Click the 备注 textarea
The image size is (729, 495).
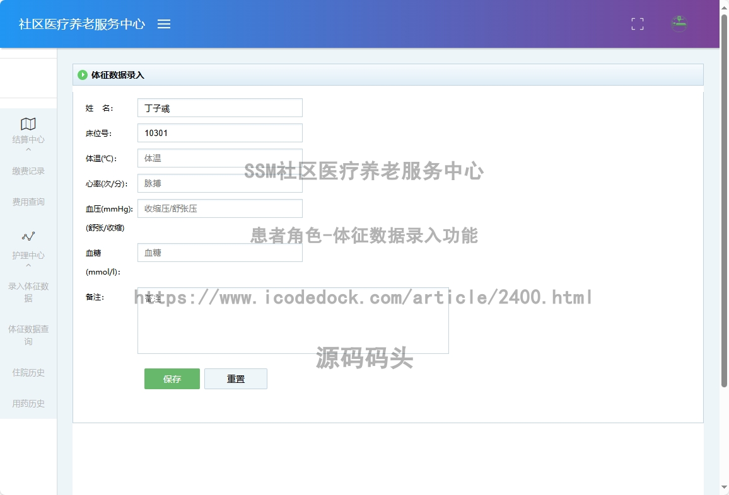[x=293, y=321]
